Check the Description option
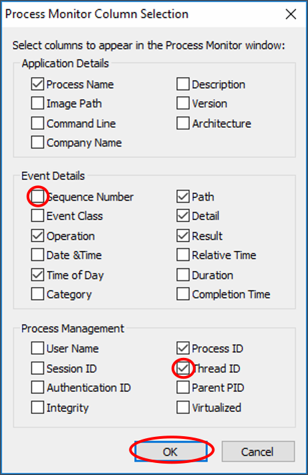Image resolution: width=308 pixels, height=475 pixels. tap(183, 84)
